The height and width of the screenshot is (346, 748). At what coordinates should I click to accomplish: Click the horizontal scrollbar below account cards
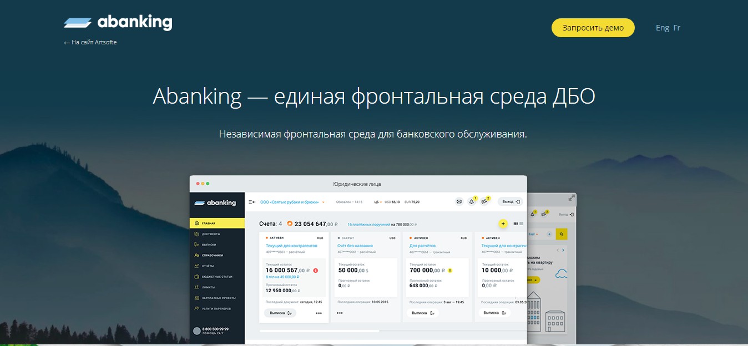(x=319, y=331)
